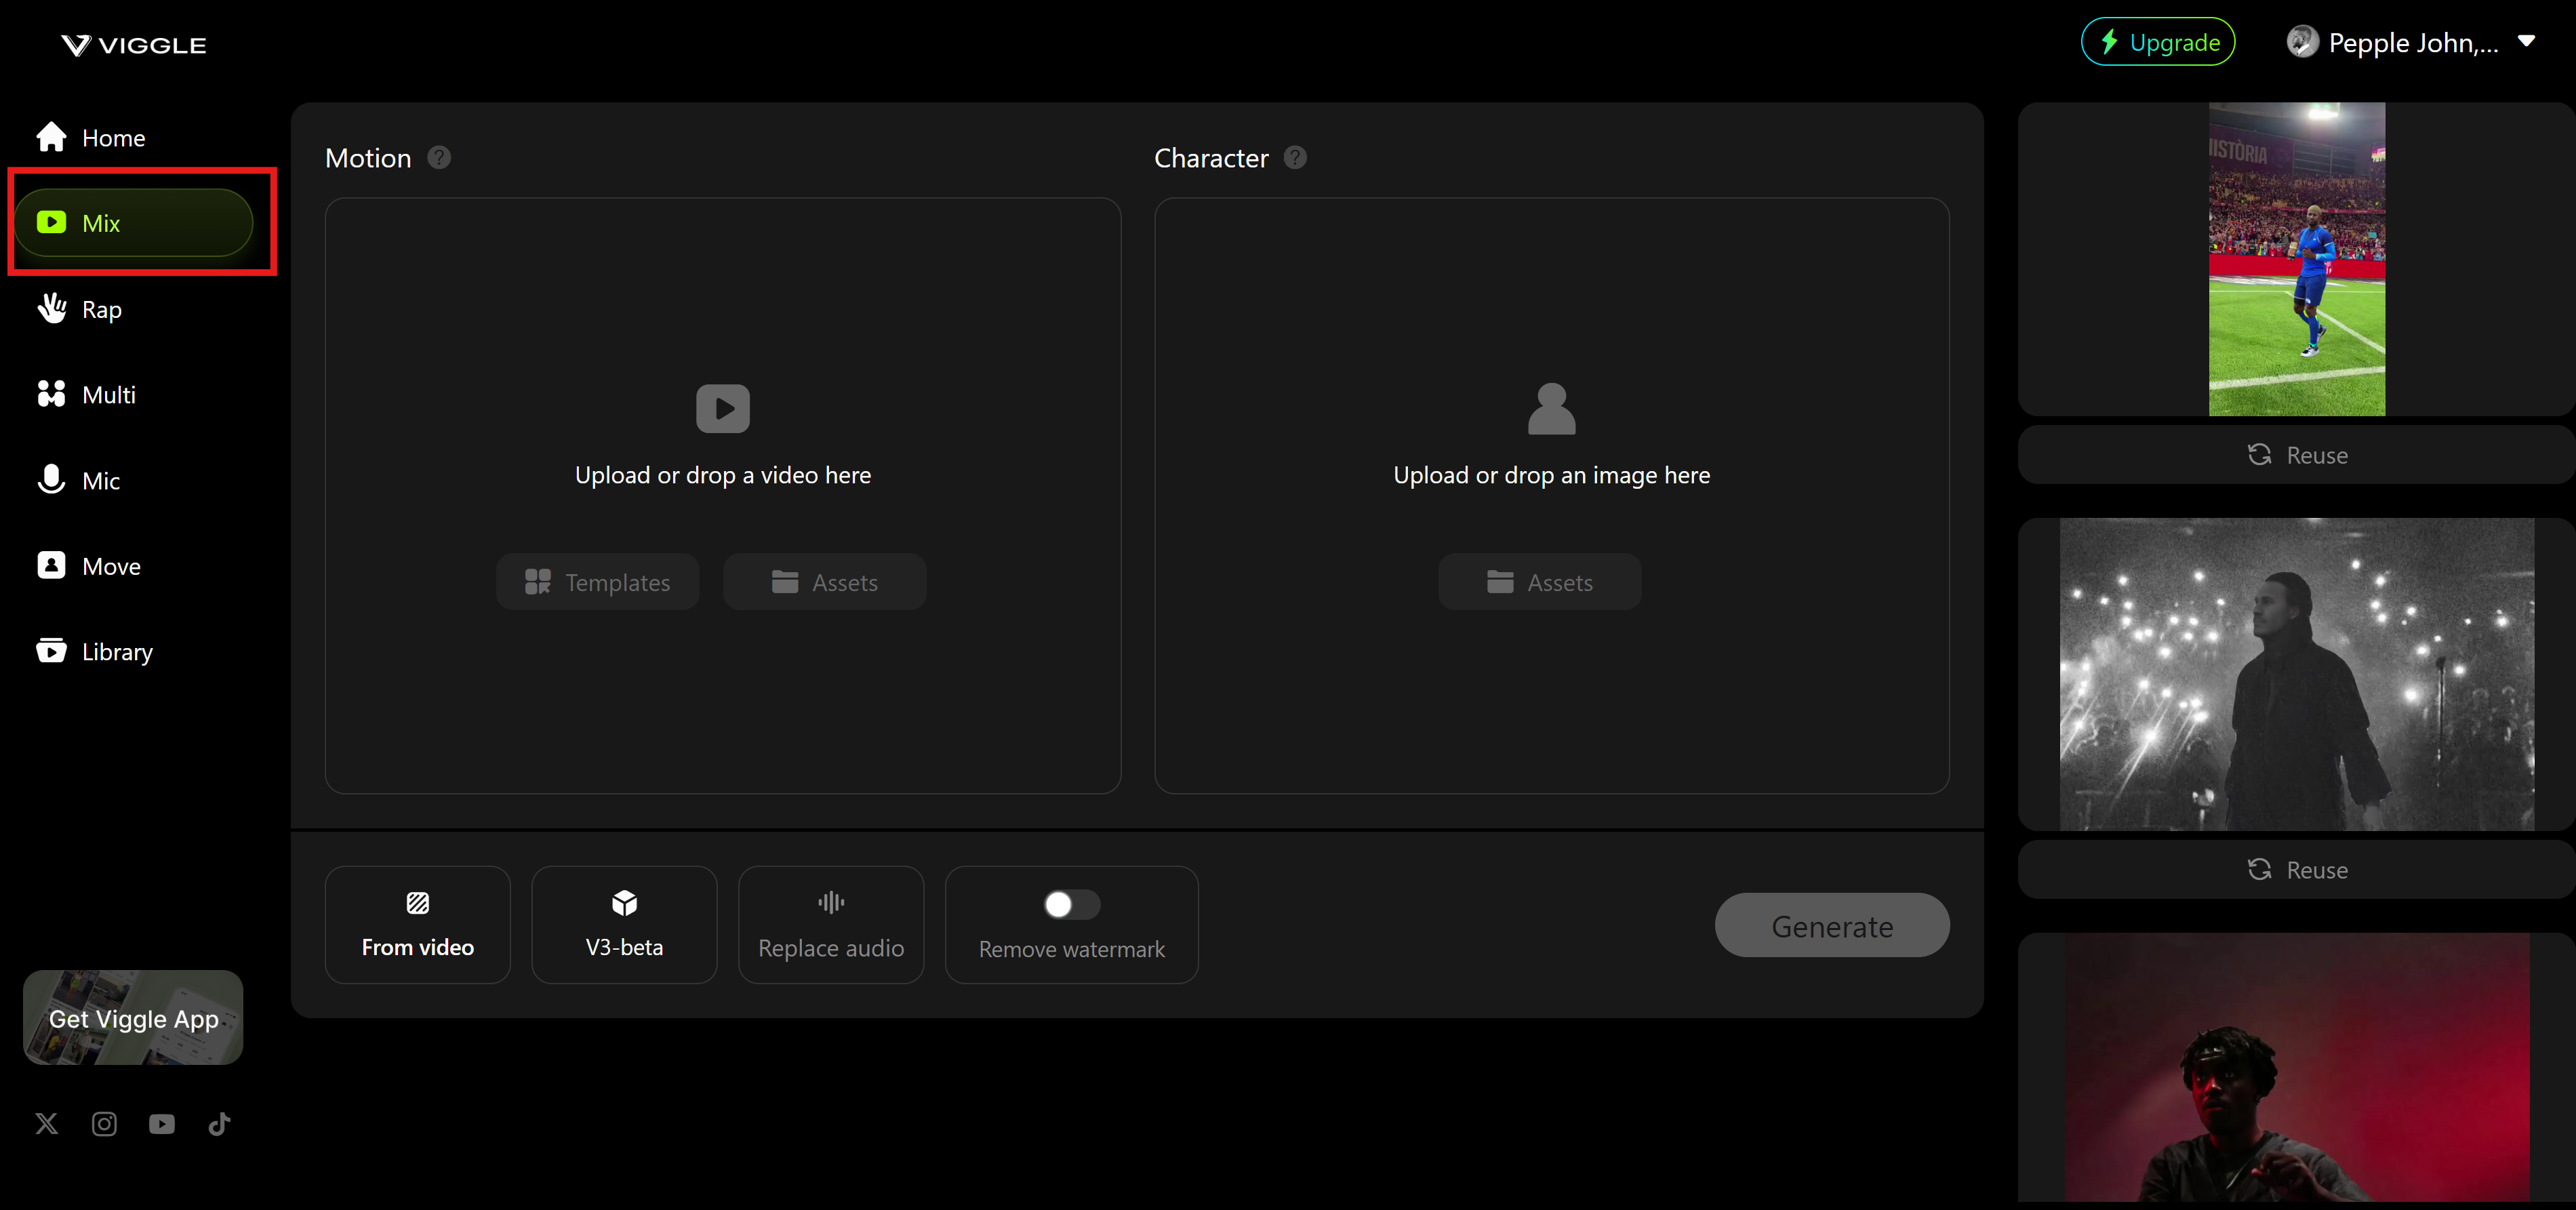Click the Upgrade button
This screenshot has width=2576, height=1210.
(2158, 41)
